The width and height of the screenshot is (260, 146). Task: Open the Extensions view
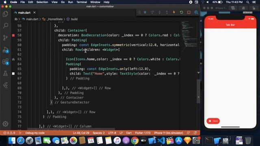coord(5,62)
